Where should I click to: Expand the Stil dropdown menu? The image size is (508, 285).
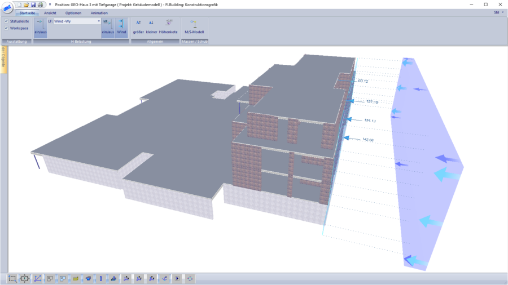(499, 12)
